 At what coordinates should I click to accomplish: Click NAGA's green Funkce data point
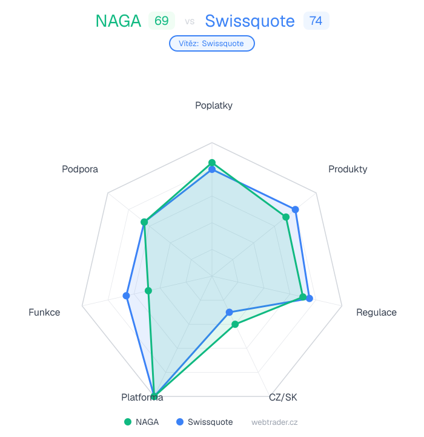click(148, 291)
